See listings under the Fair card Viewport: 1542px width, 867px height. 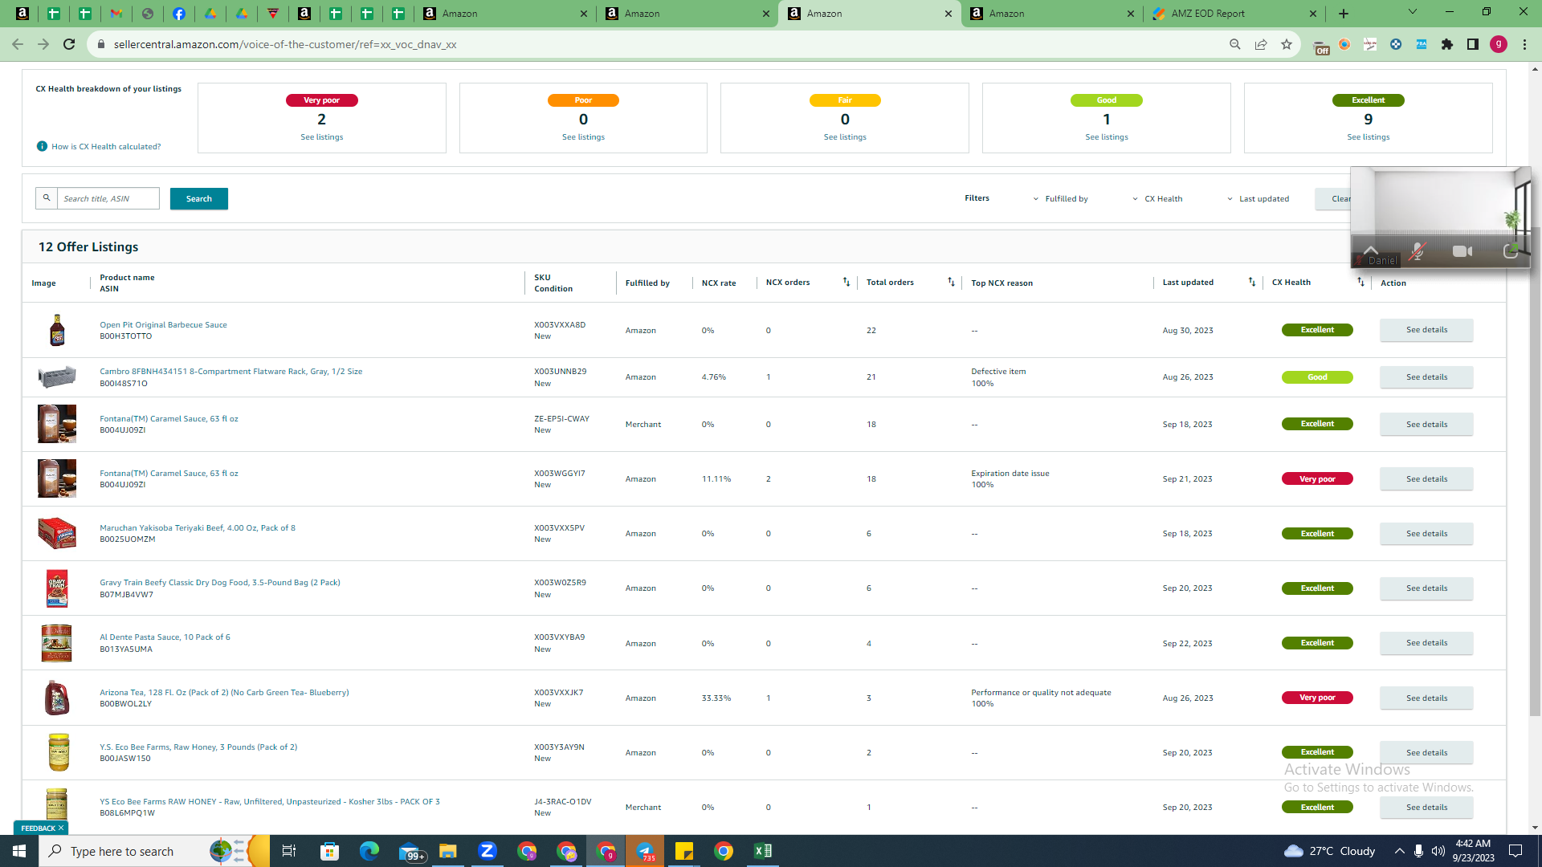click(845, 137)
